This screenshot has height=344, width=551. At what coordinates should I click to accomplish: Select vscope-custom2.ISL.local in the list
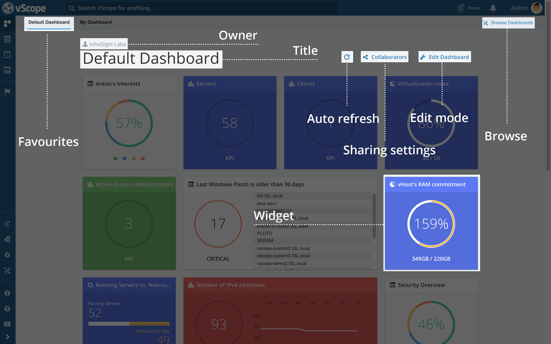[x=283, y=248]
